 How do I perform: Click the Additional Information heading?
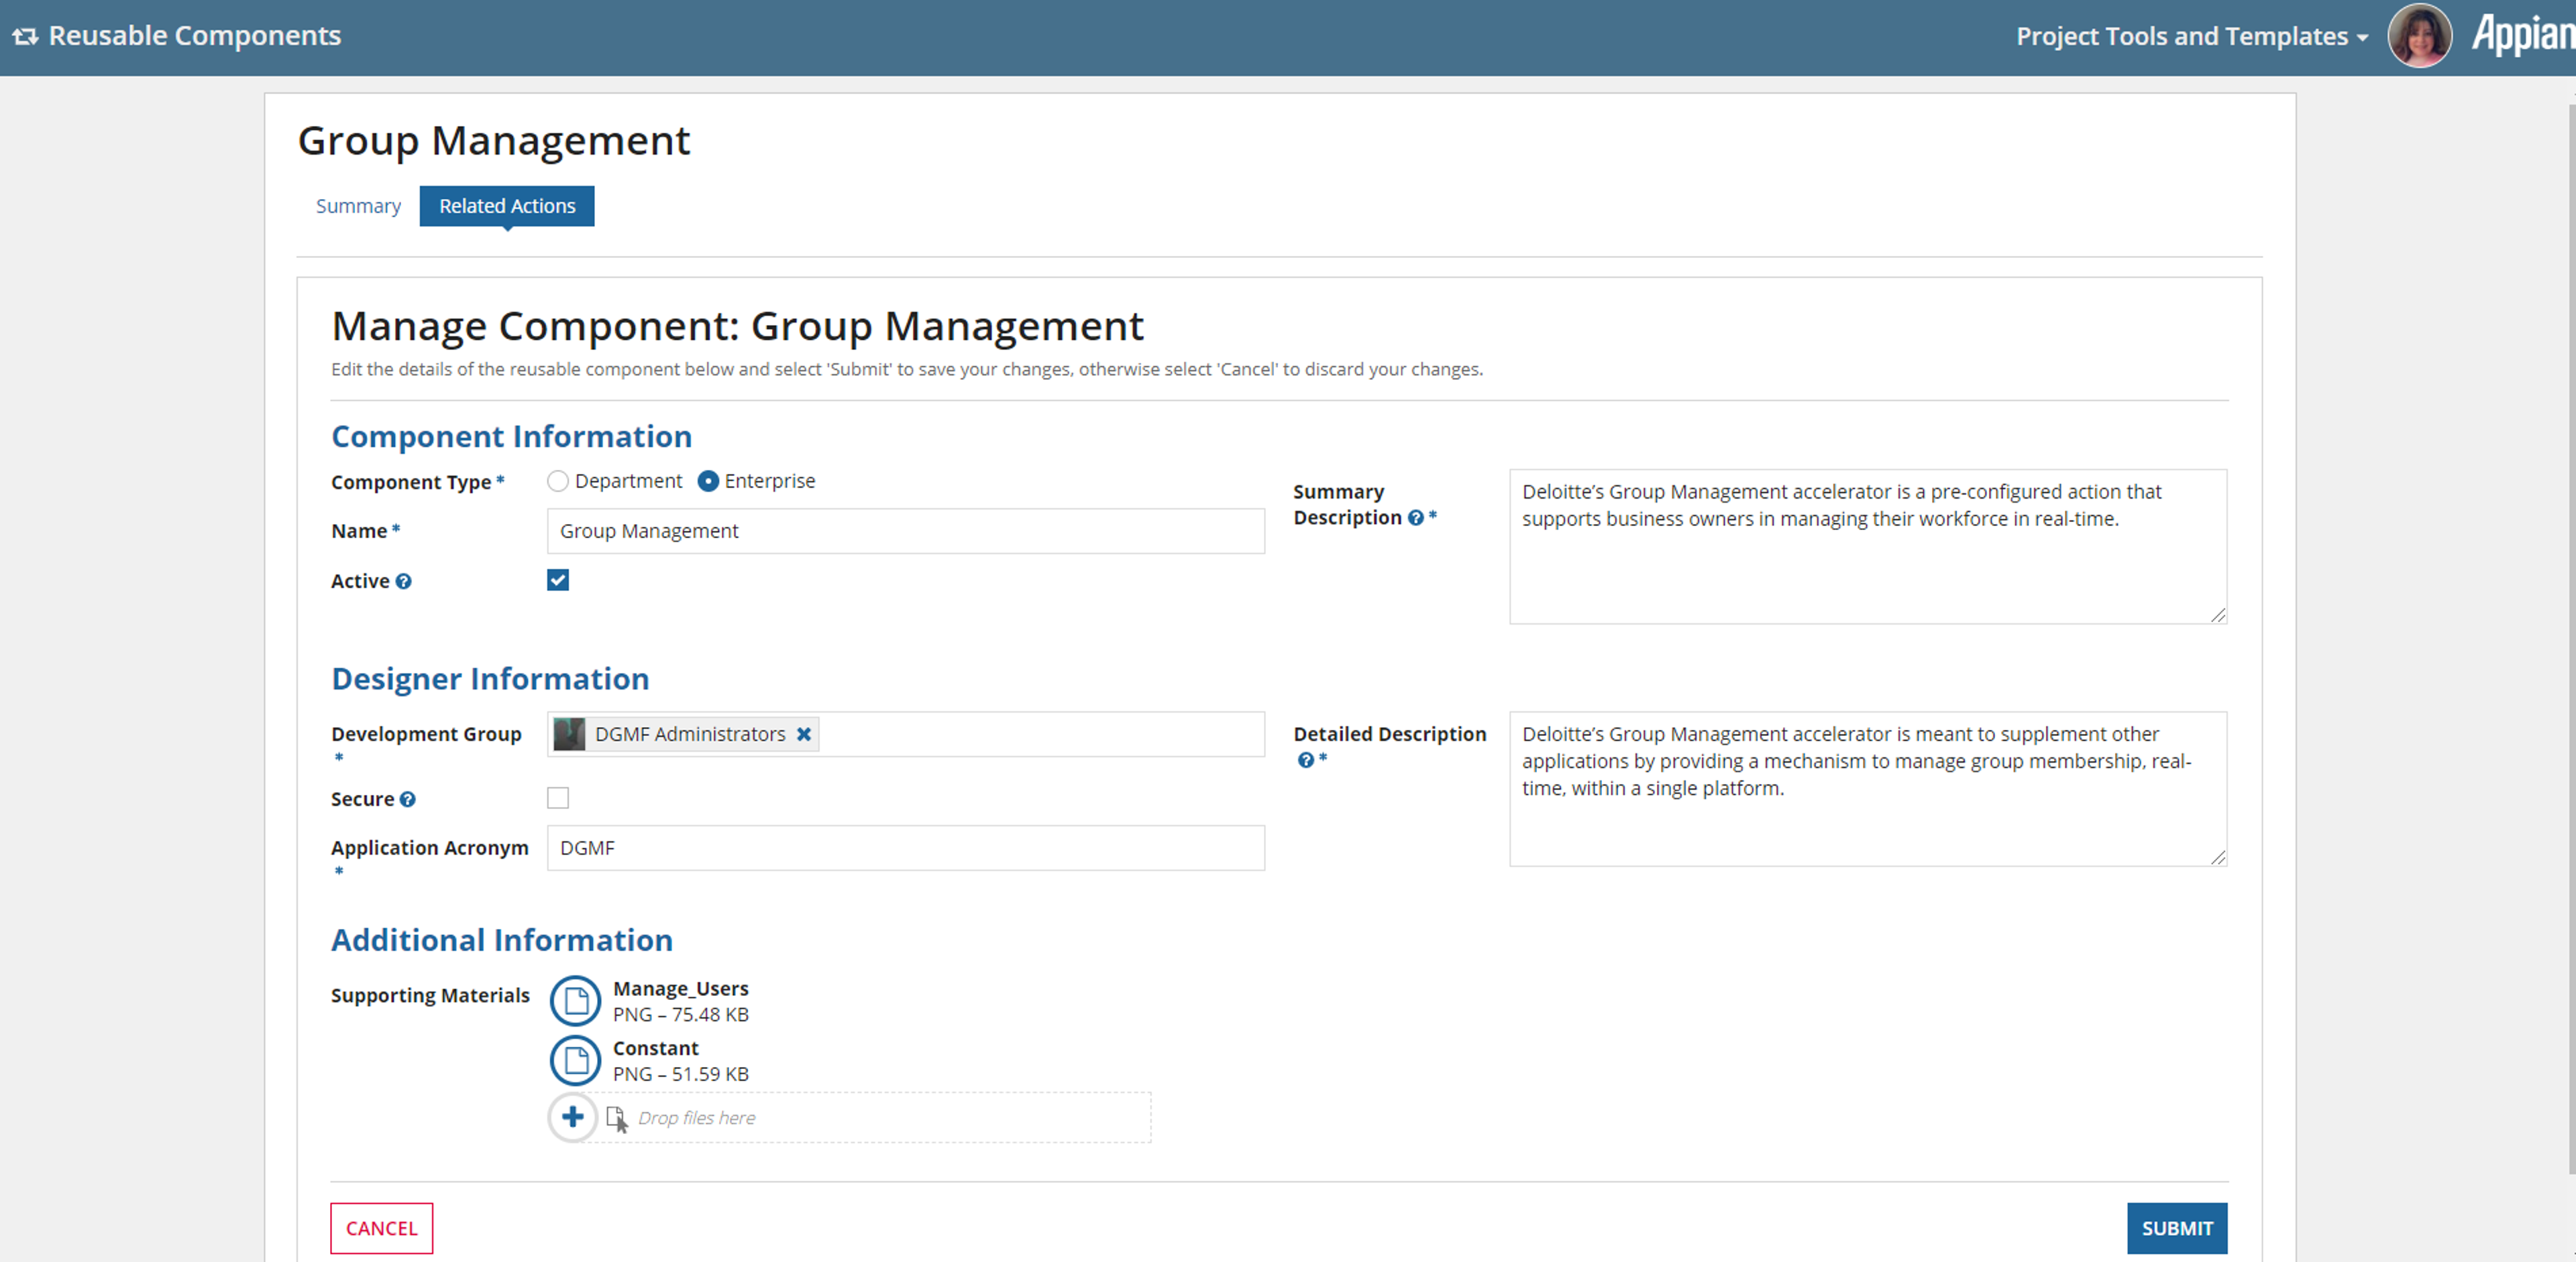[x=502, y=940]
